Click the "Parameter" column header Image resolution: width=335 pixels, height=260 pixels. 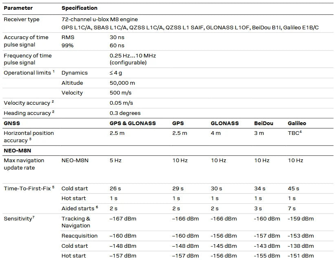coord(18,8)
